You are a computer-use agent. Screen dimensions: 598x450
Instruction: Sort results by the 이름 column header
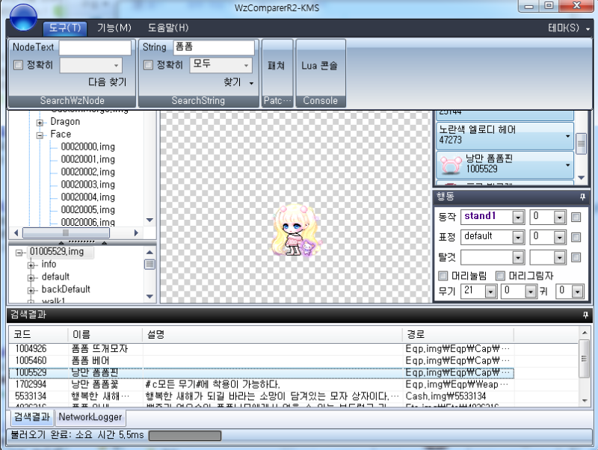(105, 334)
